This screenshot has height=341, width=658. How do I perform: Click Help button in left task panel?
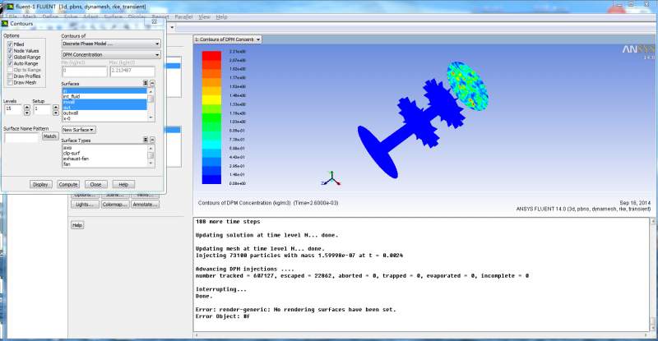click(77, 225)
